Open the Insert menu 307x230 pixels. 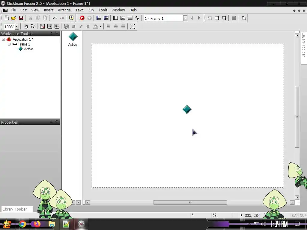click(x=48, y=10)
